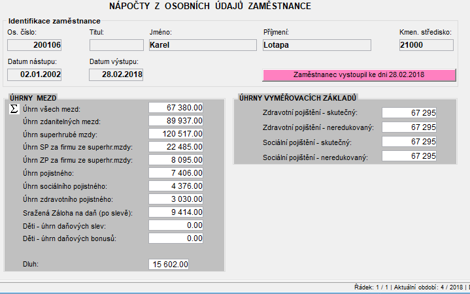Click the Úhrn superhrubé mzdy value field

(176, 134)
